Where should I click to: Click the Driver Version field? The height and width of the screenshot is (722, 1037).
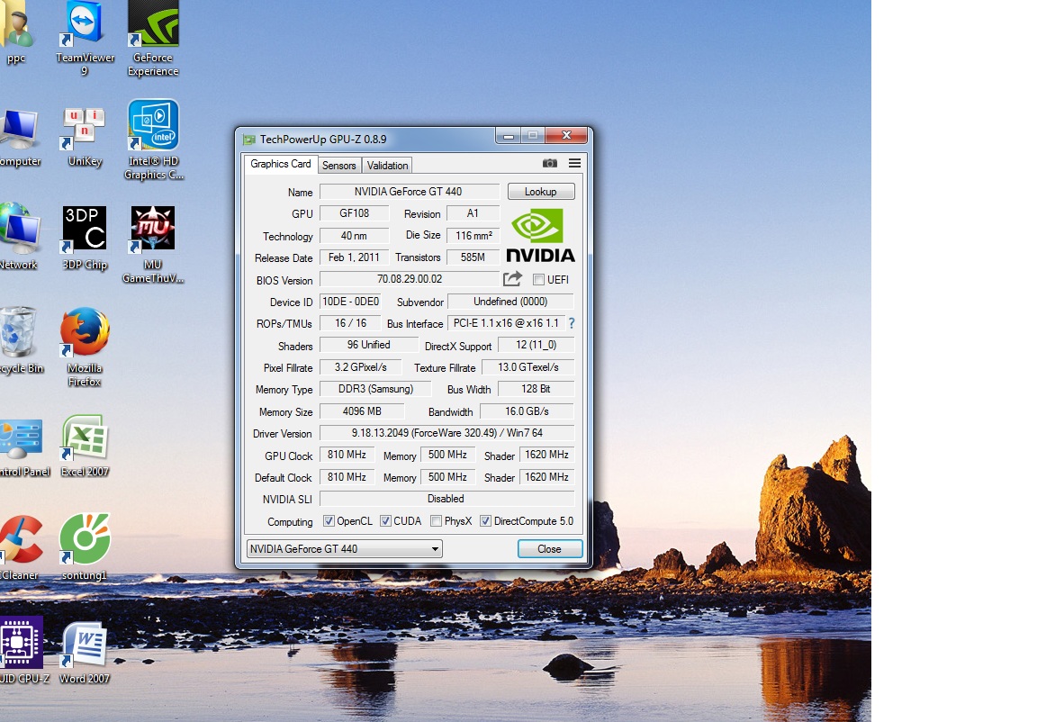tap(447, 433)
